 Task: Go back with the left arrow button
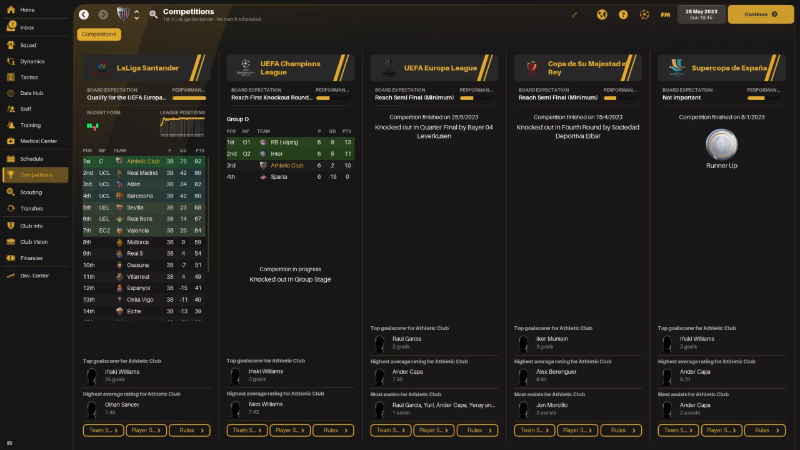[84, 14]
